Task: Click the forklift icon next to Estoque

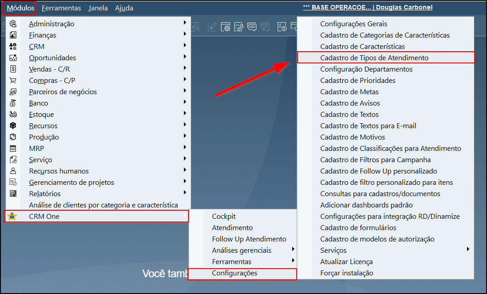Action: pos(13,115)
